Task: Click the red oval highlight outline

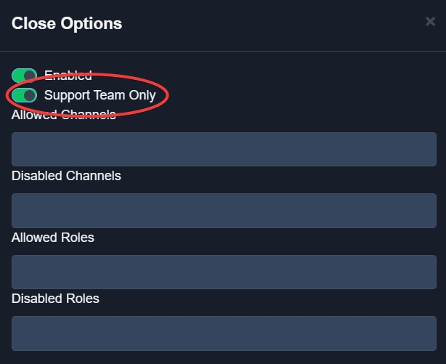Action: tap(168, 94)
